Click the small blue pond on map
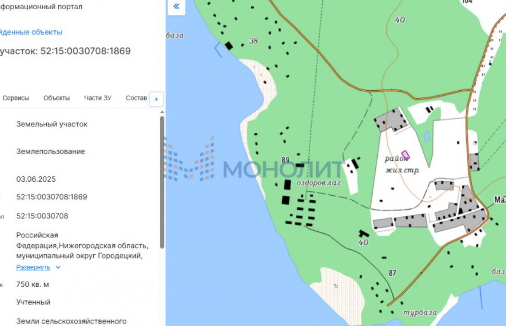The height and width of the screenshot is (326, 506). tap(427, 137)
